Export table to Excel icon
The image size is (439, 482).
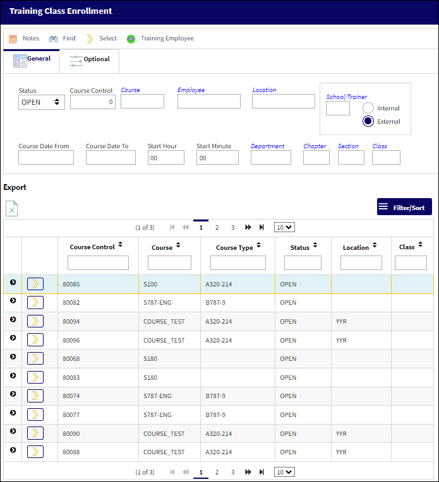(x=12, y=209)
